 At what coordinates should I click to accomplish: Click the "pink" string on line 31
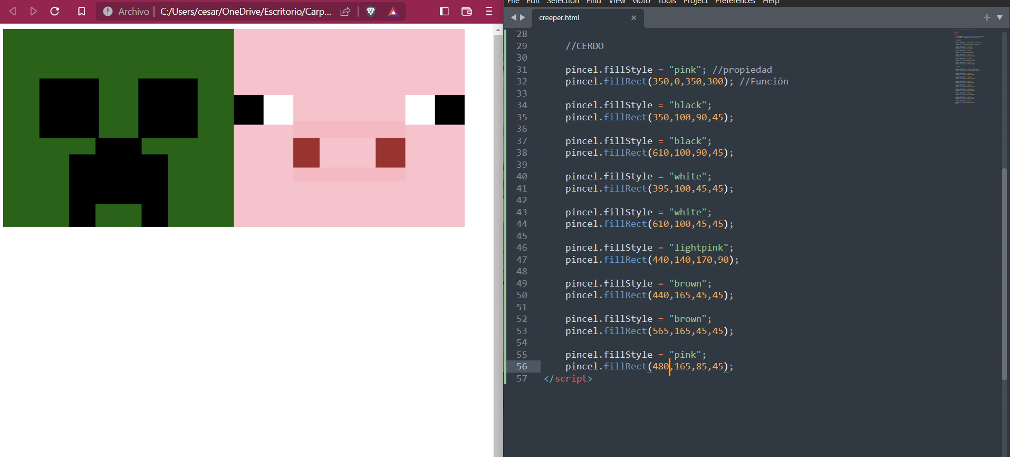point(688,70)
